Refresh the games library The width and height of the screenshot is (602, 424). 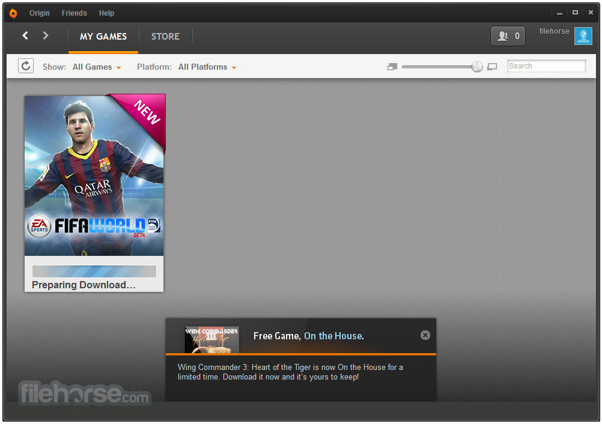(26, 66)
